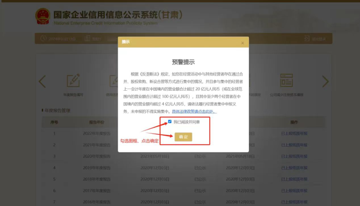Open 已上报纸质年报 link for 2022 report
This screenshot has height=206, width=360.
coord(294,134)
